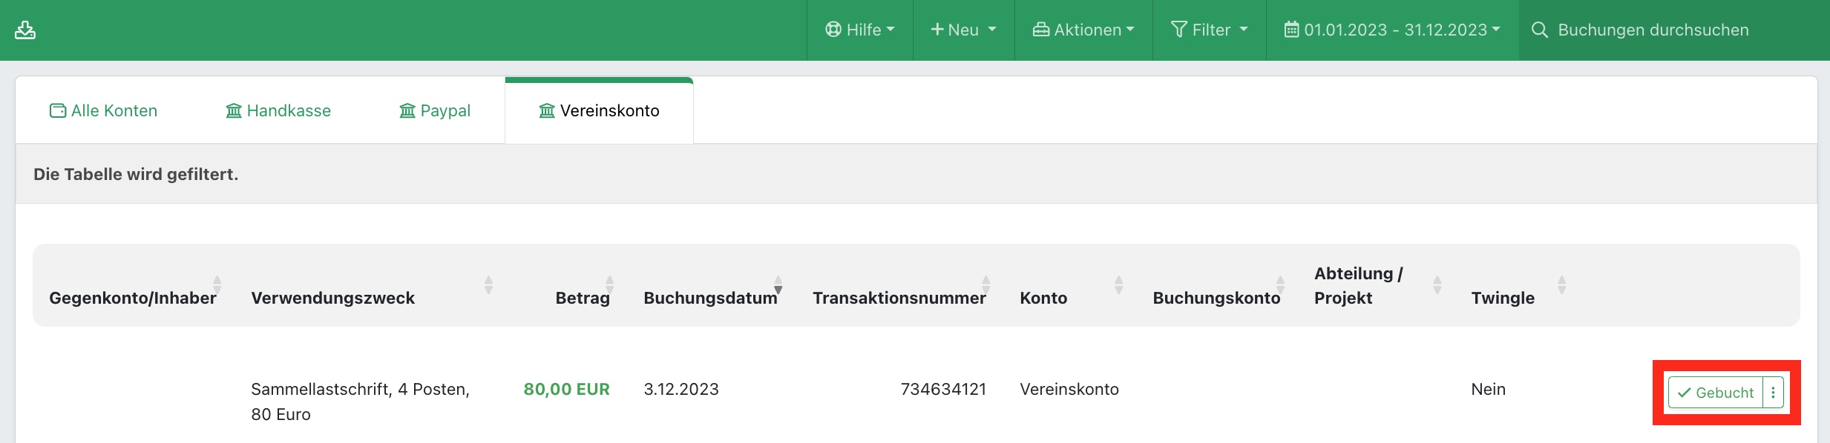Image resolution: width=1830 pixels, height=443 pixels.
Task: Sort by Buchungsdatum sort arrows
Action: [x=778, y=284]
